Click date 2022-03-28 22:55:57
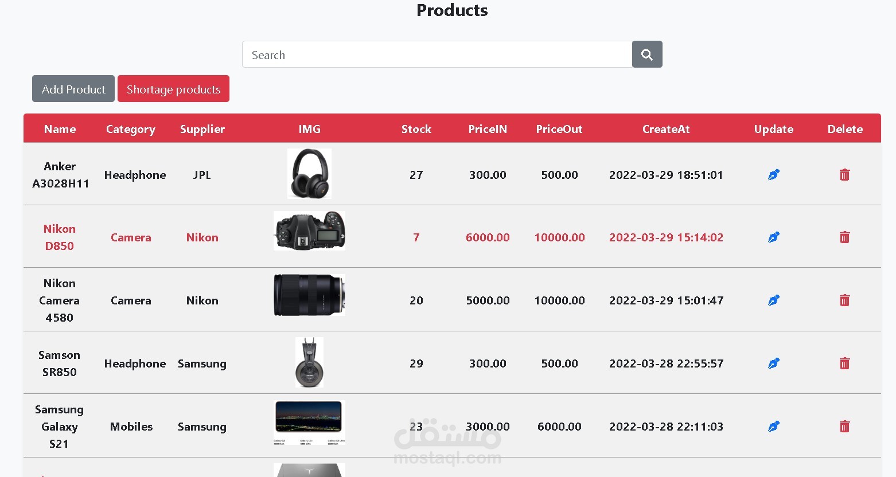Viewport: 896px width, 477px height. point(666,363)
